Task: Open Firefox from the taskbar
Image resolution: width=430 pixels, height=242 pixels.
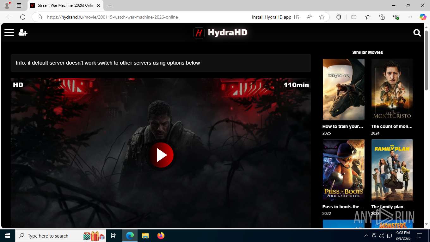Action: point(161,236)
